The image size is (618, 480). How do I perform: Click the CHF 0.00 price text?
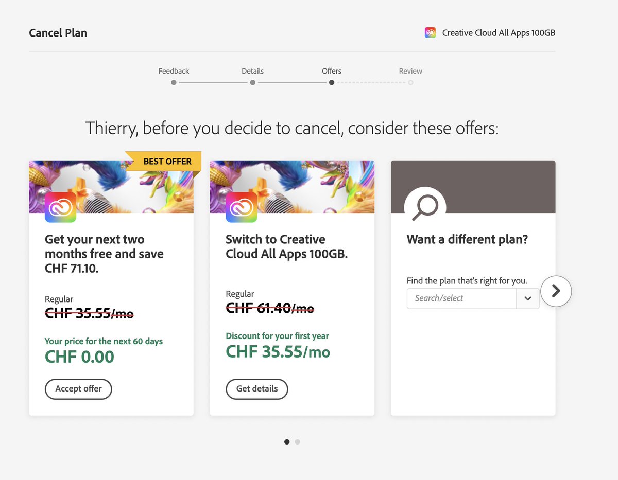[79, 357]
